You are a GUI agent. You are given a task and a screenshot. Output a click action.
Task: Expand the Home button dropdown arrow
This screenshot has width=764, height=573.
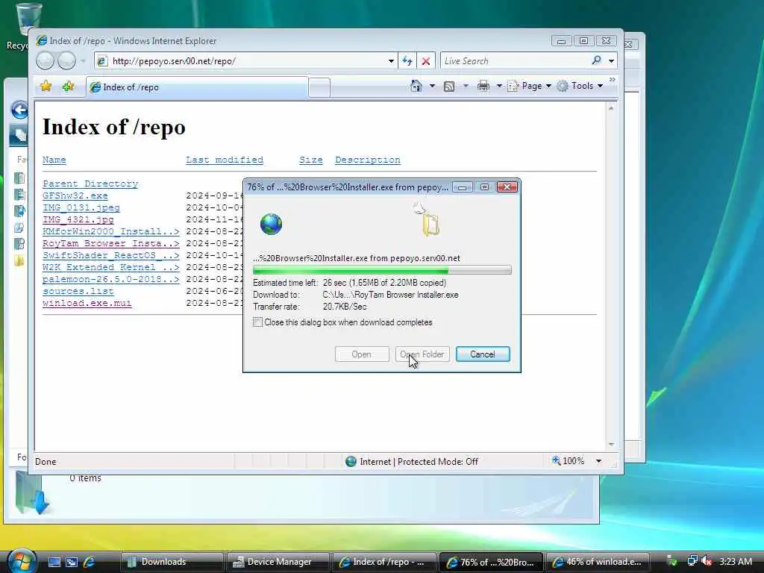(x=432, y=87)
